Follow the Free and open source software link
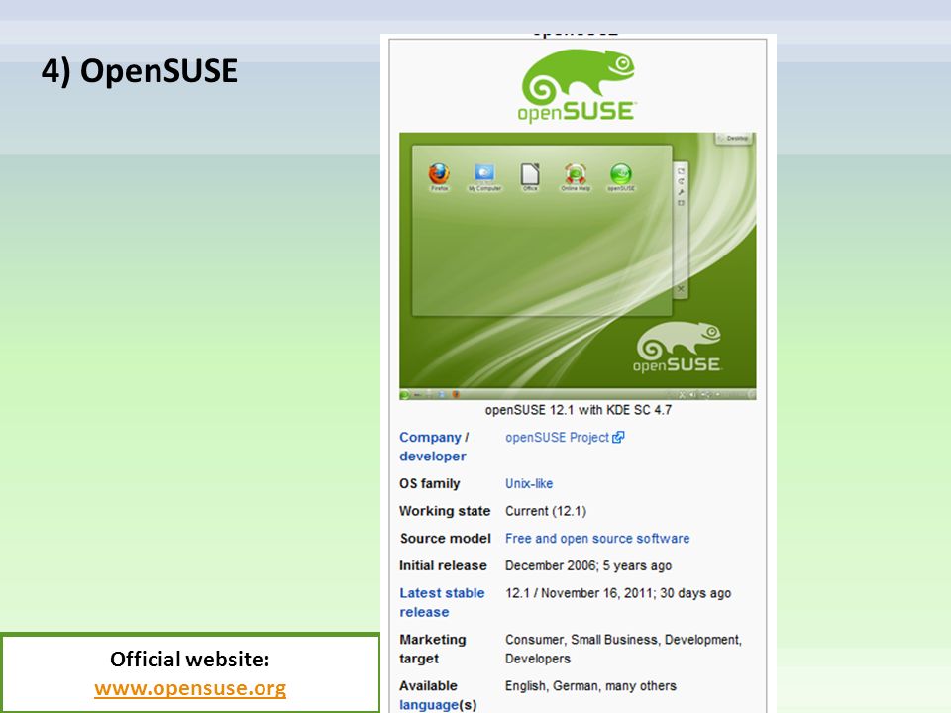Image resolution: width=951 pixels, height=713 pixels. 597,539
